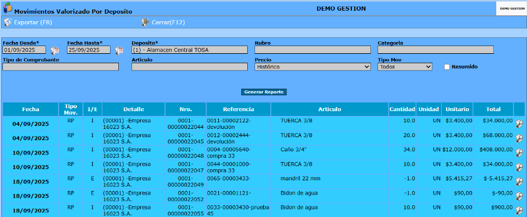This screenshot has width=527, height=217.
Task: Click the DEMO GESTION logo thumbnail
Action: (x=511, y=9)
